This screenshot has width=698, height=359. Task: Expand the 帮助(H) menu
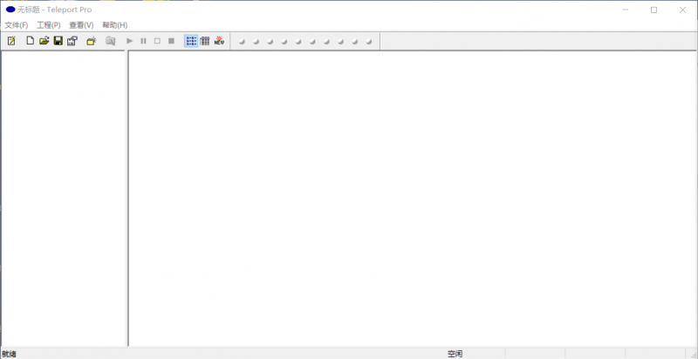pyautogui.click(x=114, y=25)
